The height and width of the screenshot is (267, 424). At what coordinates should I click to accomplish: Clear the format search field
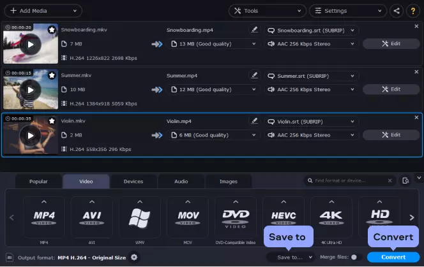[390, 180]
